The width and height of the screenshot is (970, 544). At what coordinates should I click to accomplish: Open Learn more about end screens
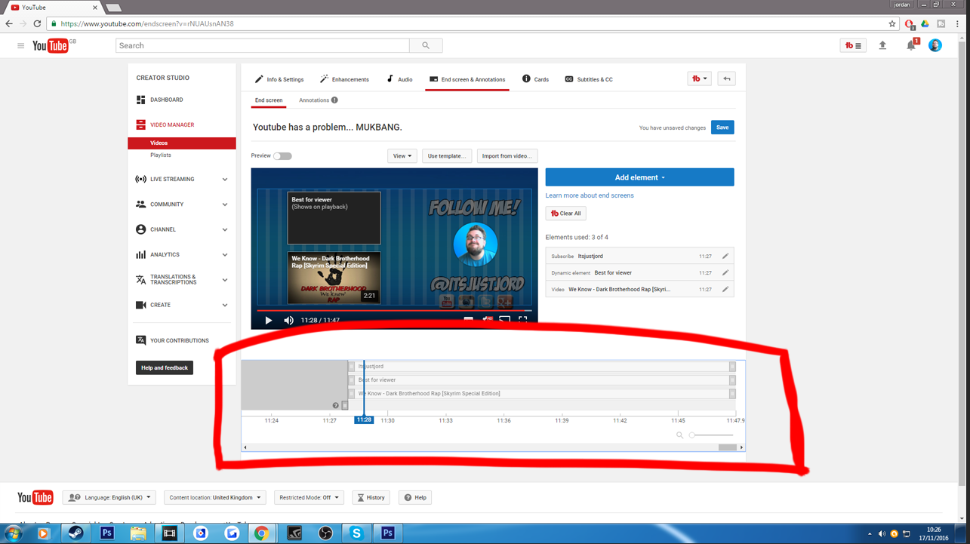click(x=590, y=195)
